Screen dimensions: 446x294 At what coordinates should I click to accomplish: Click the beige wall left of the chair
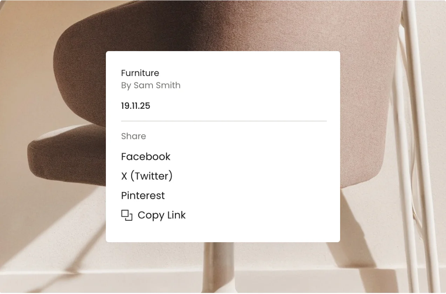point(25,70)
